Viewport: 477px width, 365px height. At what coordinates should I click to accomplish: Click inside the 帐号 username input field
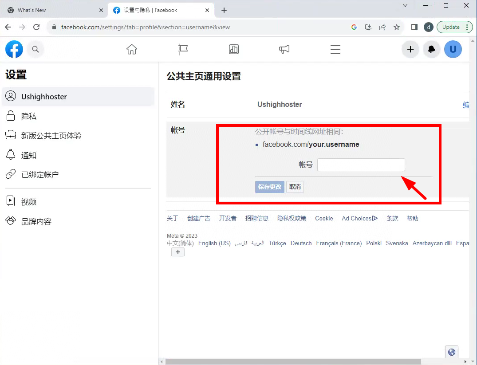pyautogui.click(x=361, y=165)
